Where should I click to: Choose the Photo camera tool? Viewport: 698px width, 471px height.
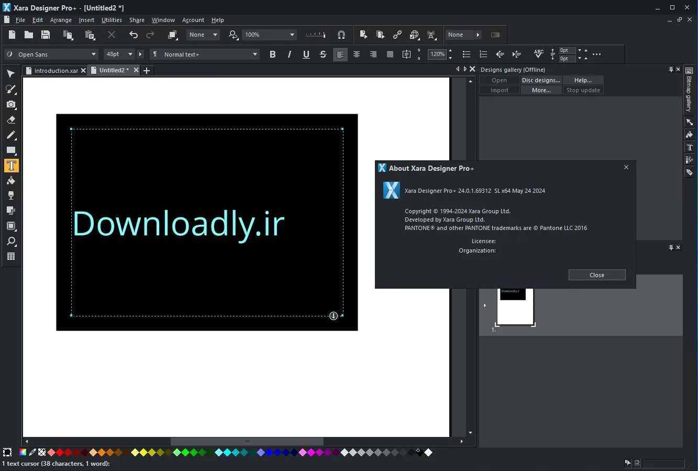click(x=11, y=105)
